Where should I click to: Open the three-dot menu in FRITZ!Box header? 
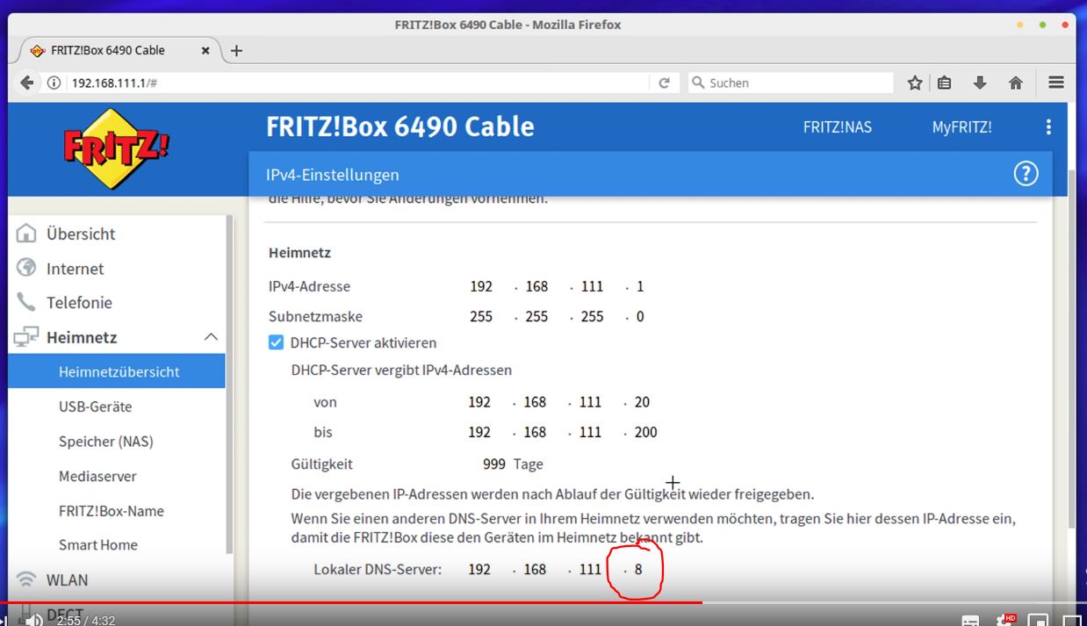[x=1048, y=127]
